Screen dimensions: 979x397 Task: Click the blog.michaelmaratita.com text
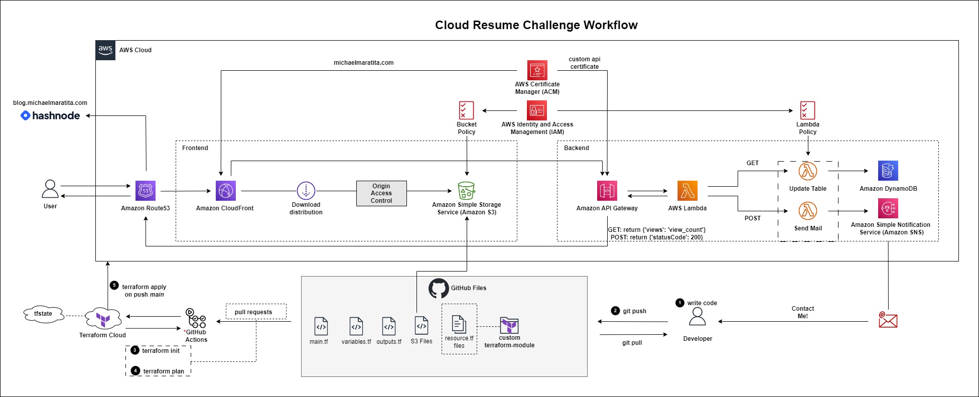50,103
